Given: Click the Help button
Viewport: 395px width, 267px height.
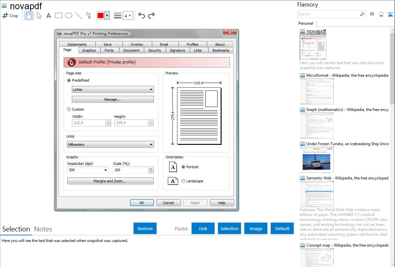Looking at the screenshot, I should (222, 203).
